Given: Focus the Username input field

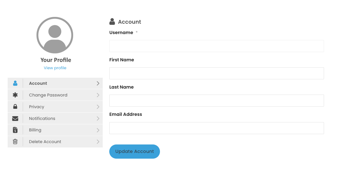Looking at the screenshot, I should click(217, 46).
